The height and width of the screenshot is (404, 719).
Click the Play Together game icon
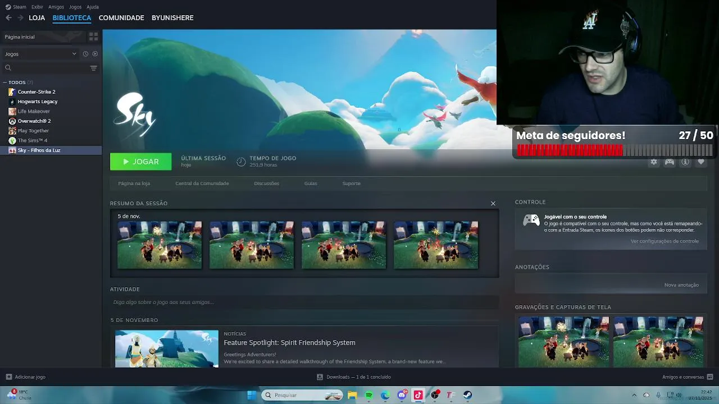pos(12,131)
